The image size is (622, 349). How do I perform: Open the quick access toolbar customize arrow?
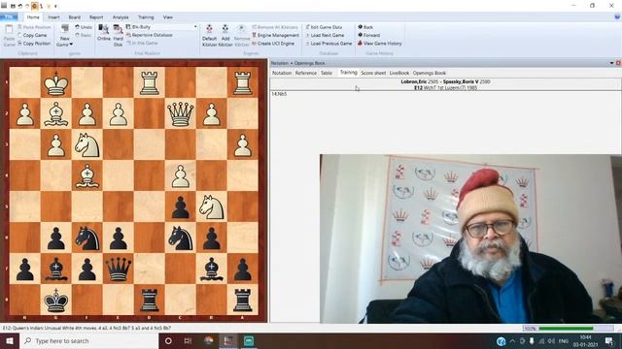coord(55,6)
